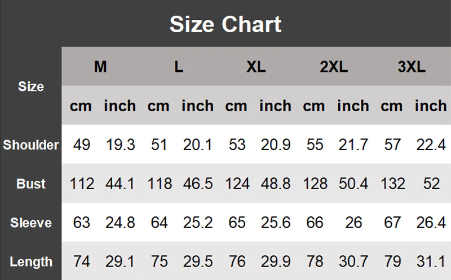Select the Shoulder row label
Screen dimensions: 451x280
pos(31,145)
